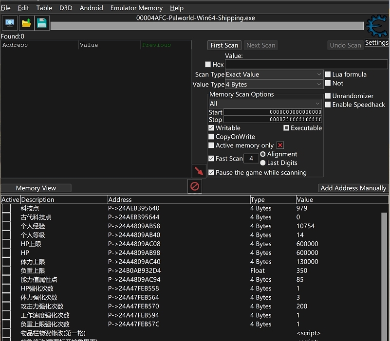390x341 pixels.
Task: Open the process selection window
Action: 9,22
